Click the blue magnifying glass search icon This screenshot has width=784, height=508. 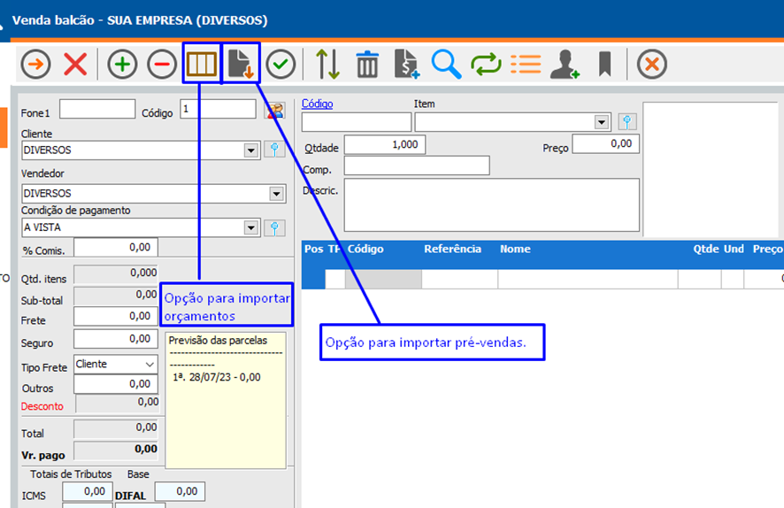coord(446,64)
